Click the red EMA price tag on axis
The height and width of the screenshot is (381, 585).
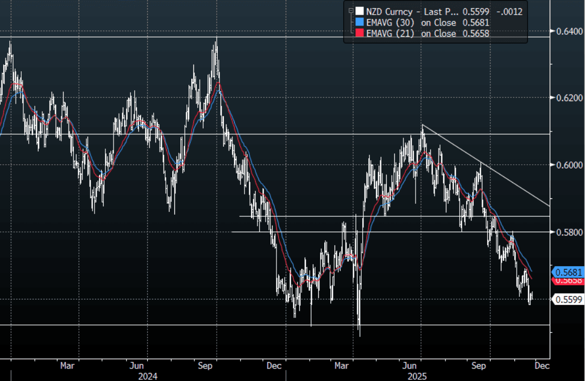coord(568,280)
